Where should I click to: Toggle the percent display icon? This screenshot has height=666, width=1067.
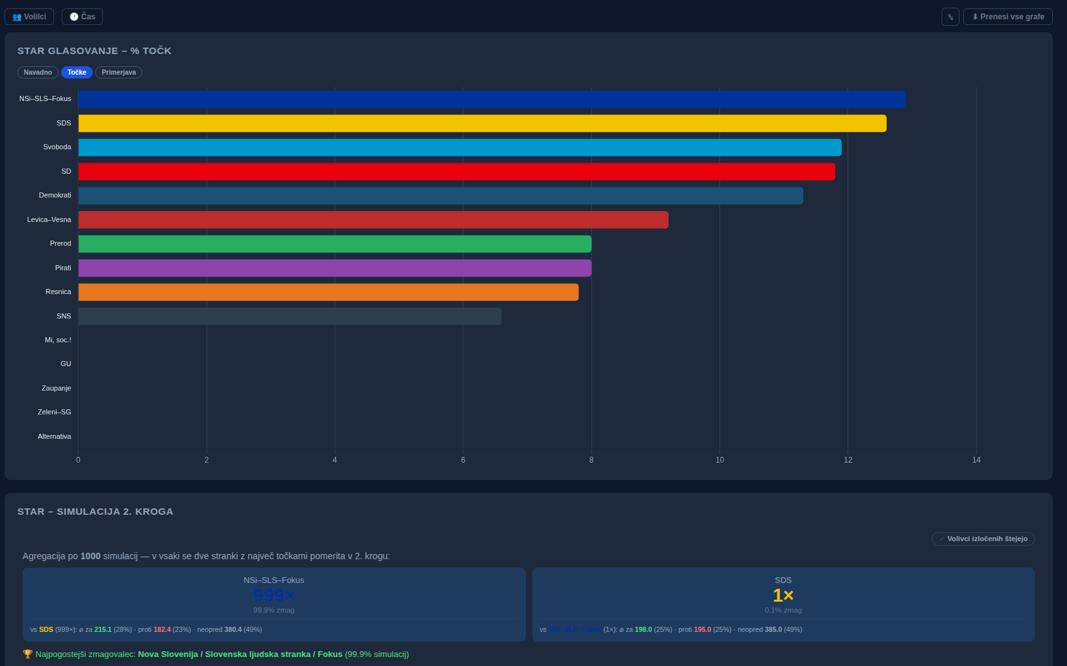pos(951,17)
